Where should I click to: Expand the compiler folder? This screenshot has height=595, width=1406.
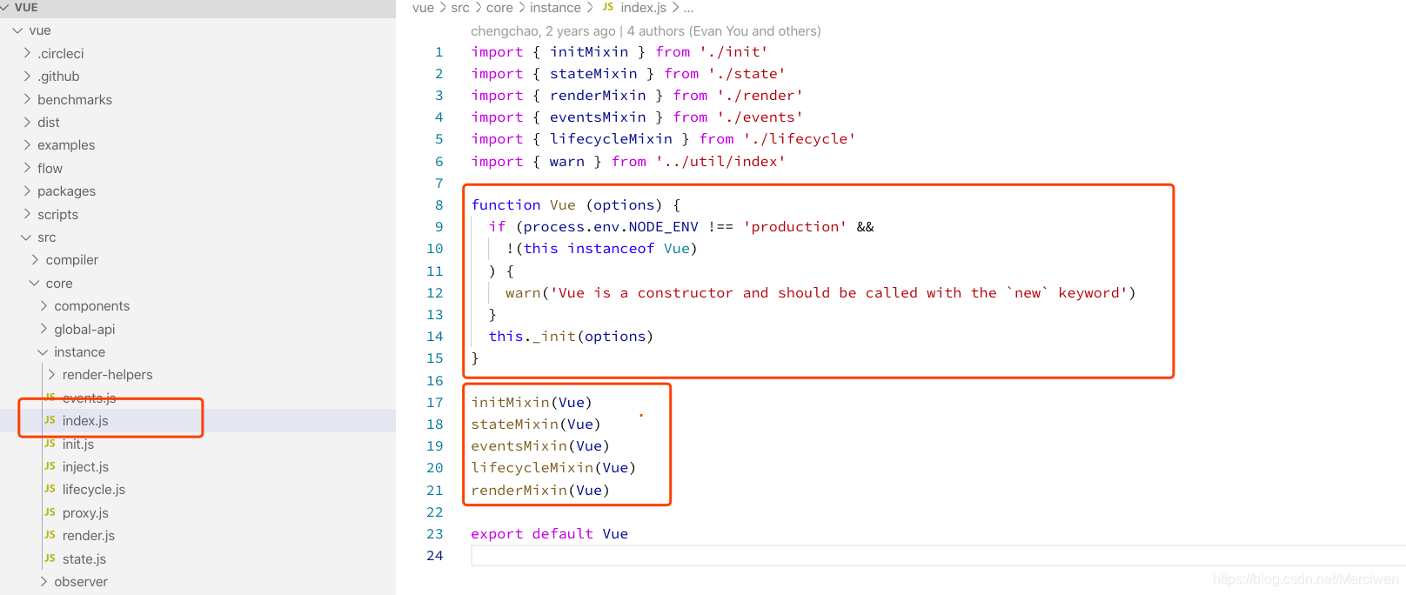click(35, 260)
